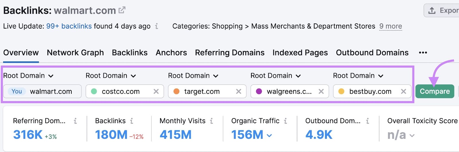Click info icon beside Referring Domains metric

(75, 121)
